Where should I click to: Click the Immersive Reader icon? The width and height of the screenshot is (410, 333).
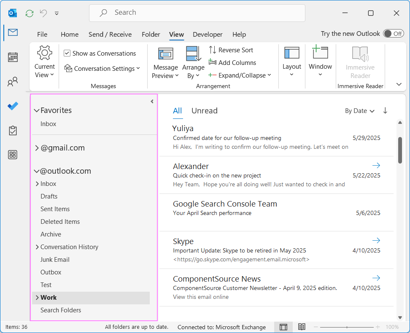pyautogui.click(x=360, y=62)
